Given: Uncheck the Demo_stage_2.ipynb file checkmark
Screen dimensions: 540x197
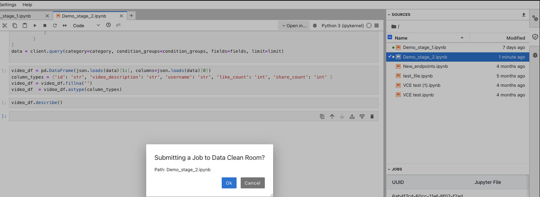Looking at the screenshot, I should pos(390,57).
